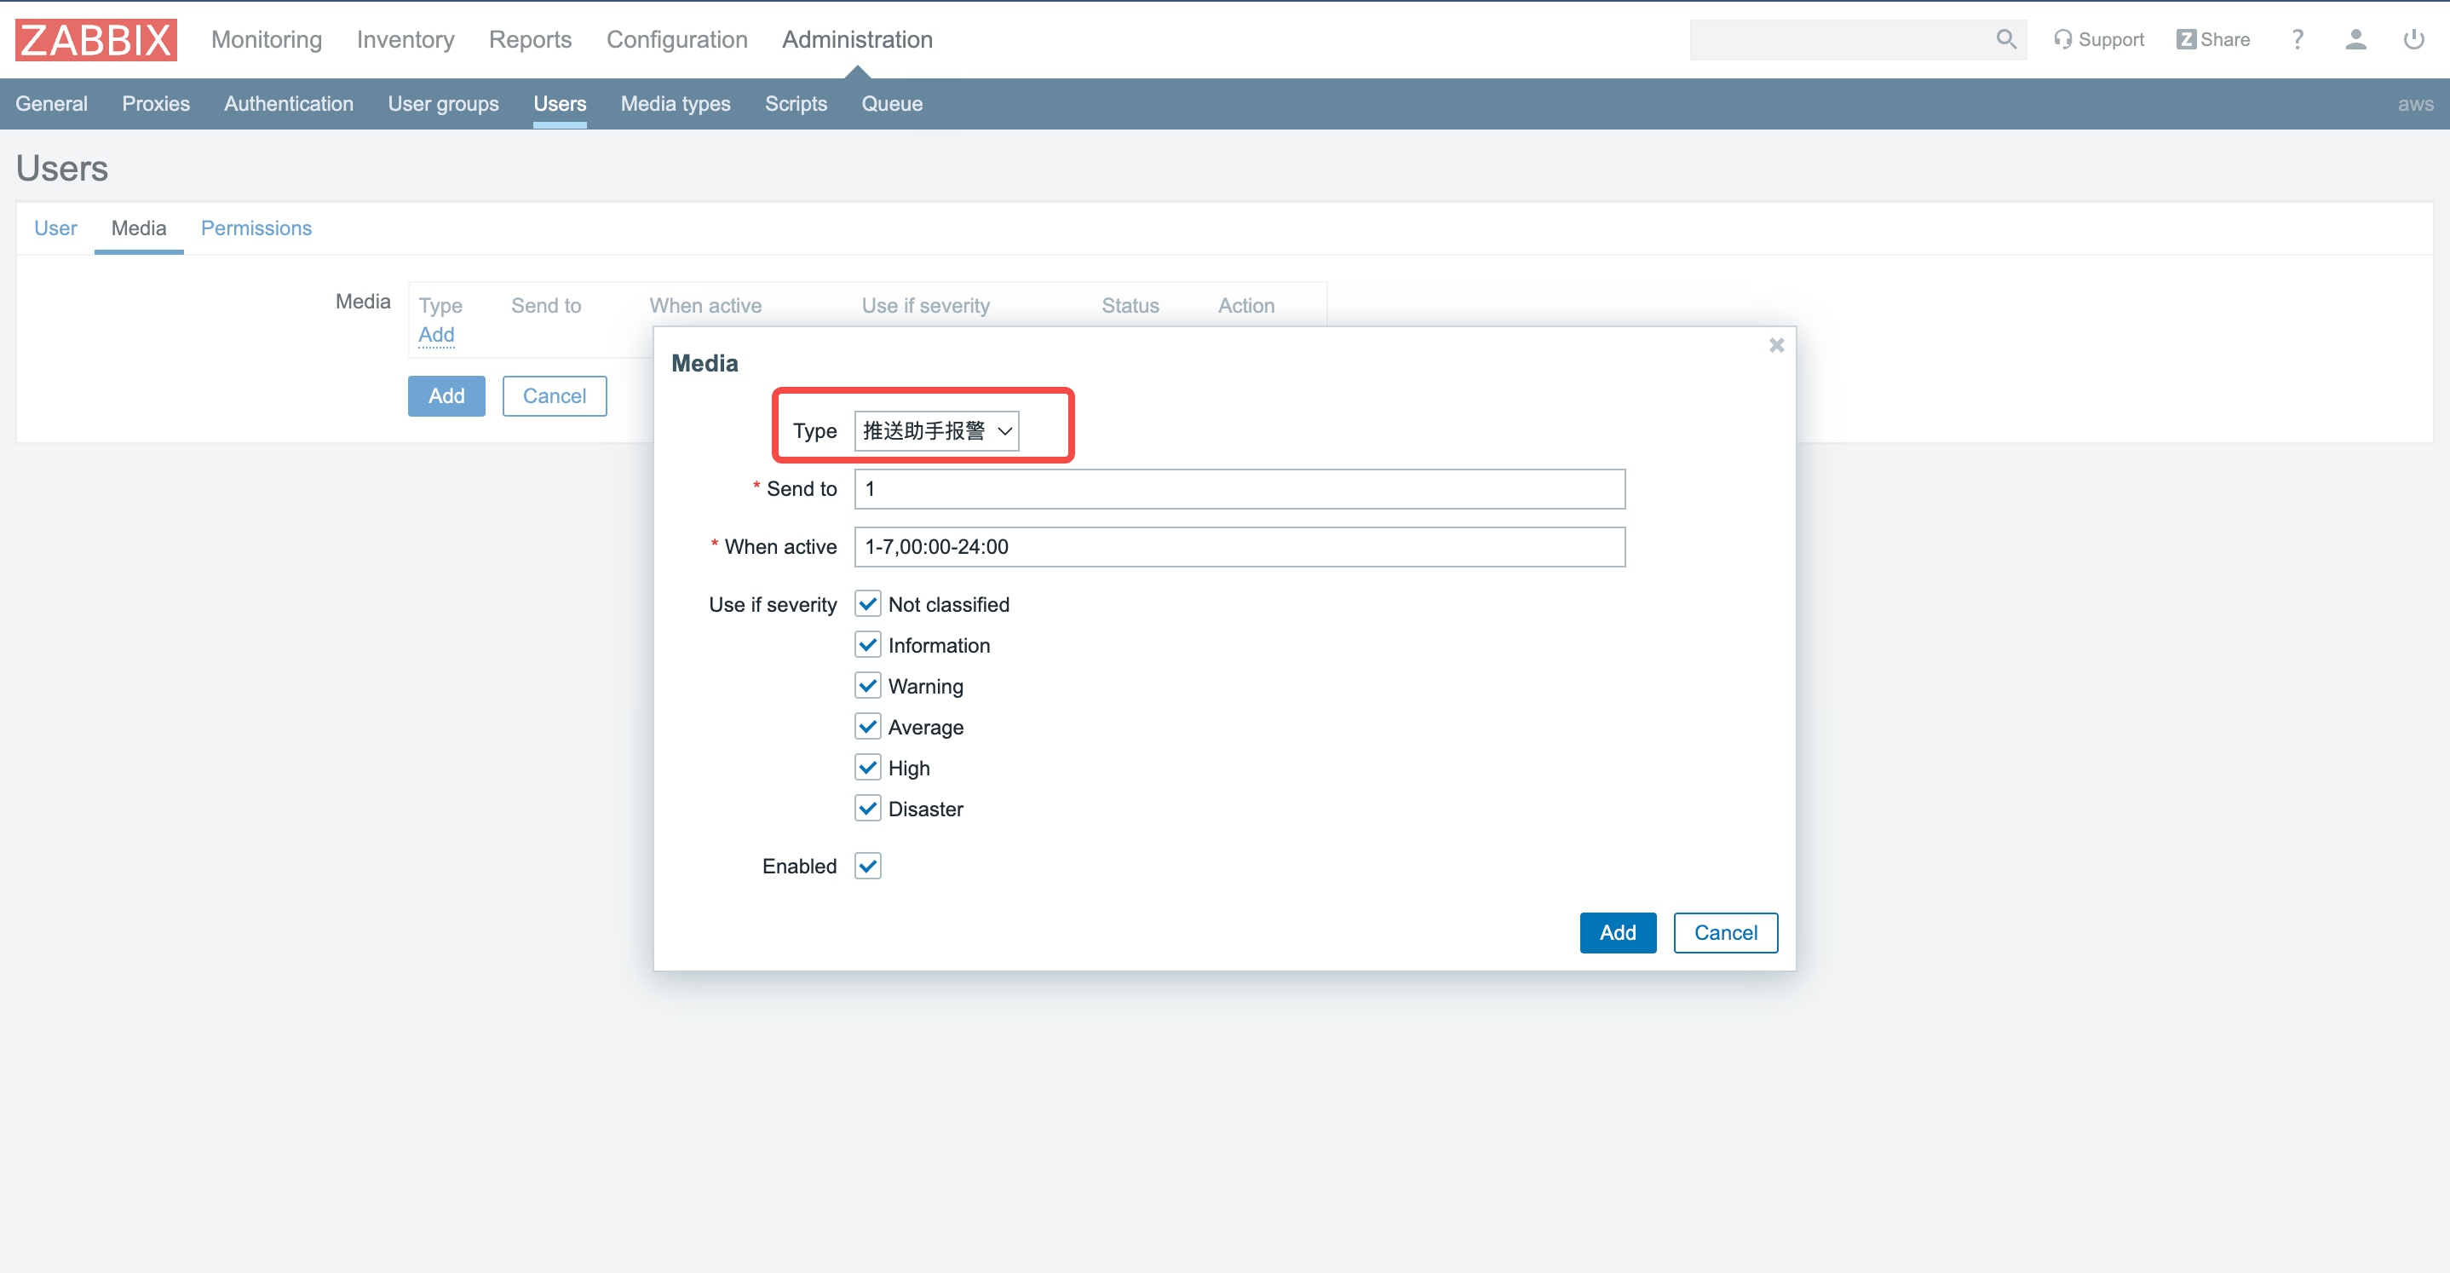The image size is (2450, 1273).
Task: Go to the General submenu
Action: click(51, 104)
